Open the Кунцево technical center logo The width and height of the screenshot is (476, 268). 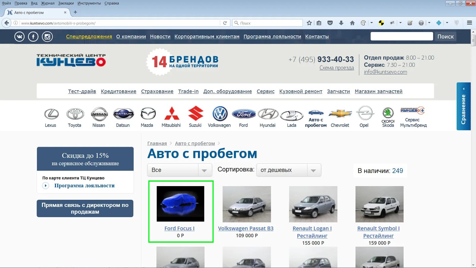point(71,60)
